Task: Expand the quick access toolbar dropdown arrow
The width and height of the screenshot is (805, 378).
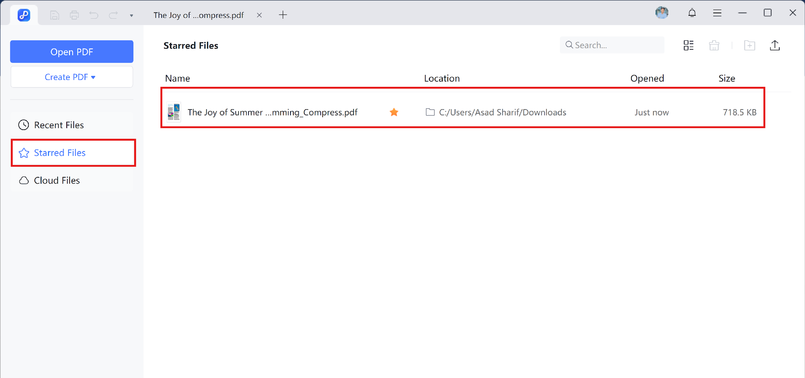Action: (131, 15)
